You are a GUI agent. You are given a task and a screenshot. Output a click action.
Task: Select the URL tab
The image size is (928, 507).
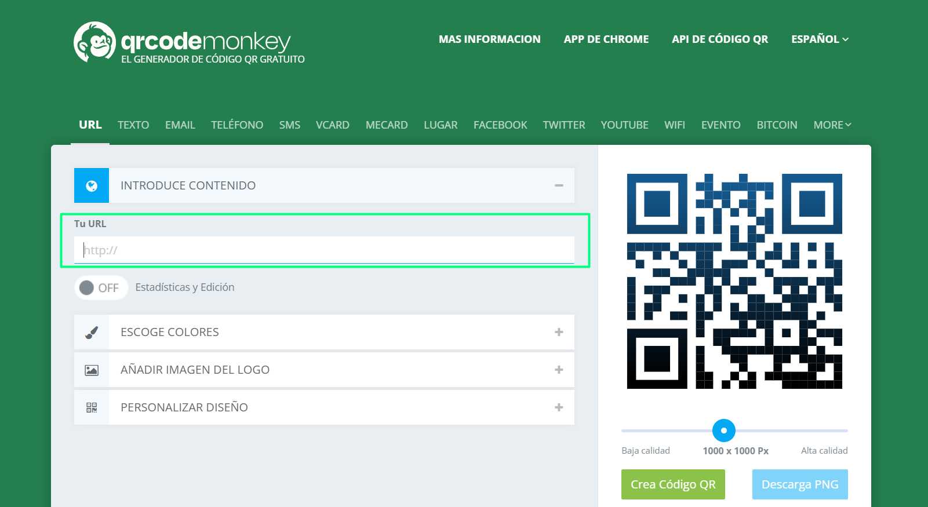point(90,125)
